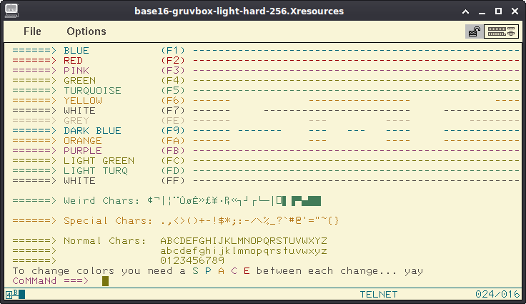Click the uppercase ABCDEFGHIJKLMNOPQRSTUVWXYZ line
Viewport: 526px width, 304px height.
point(244,241)
